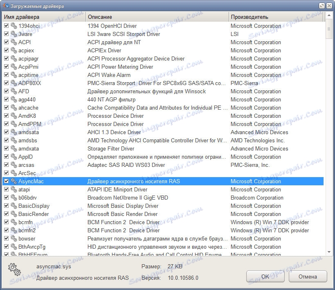Sort by the Имя драйвера column header

pos(44,17)
